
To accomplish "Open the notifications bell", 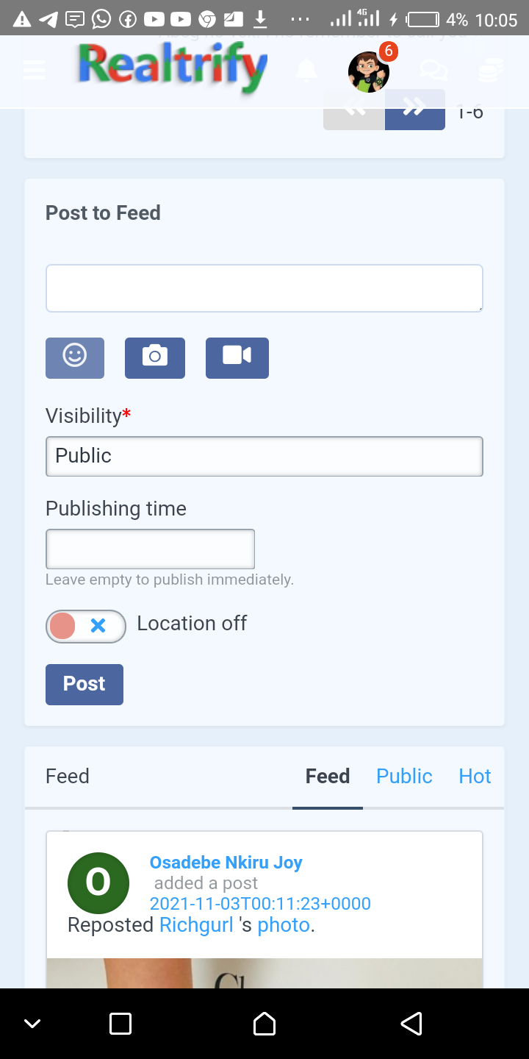I will [x=306, y=71].
